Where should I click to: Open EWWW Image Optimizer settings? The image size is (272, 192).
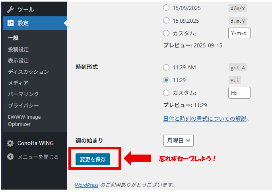[24, 120]
